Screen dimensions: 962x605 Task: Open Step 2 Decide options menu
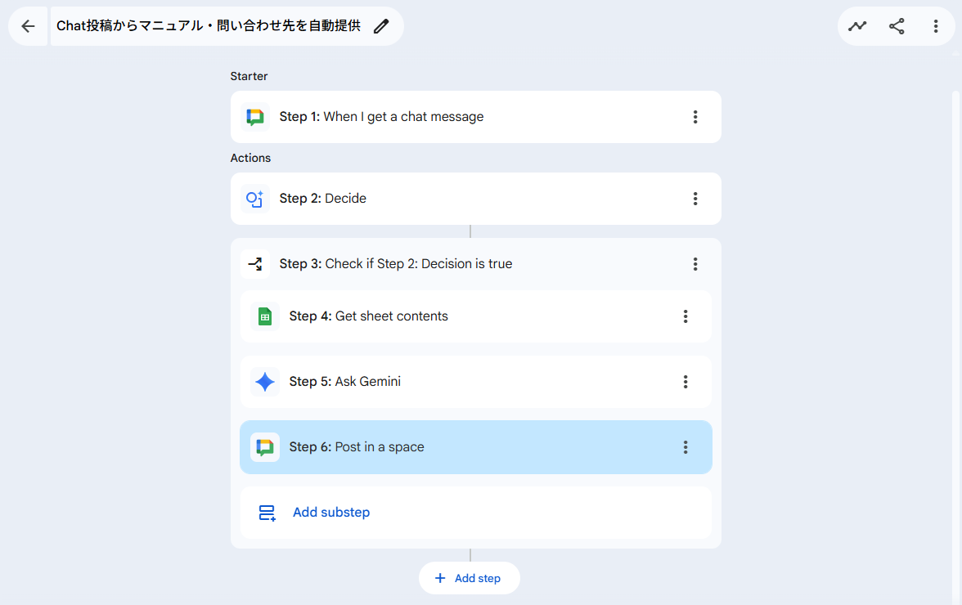click(x=695, y=199)
